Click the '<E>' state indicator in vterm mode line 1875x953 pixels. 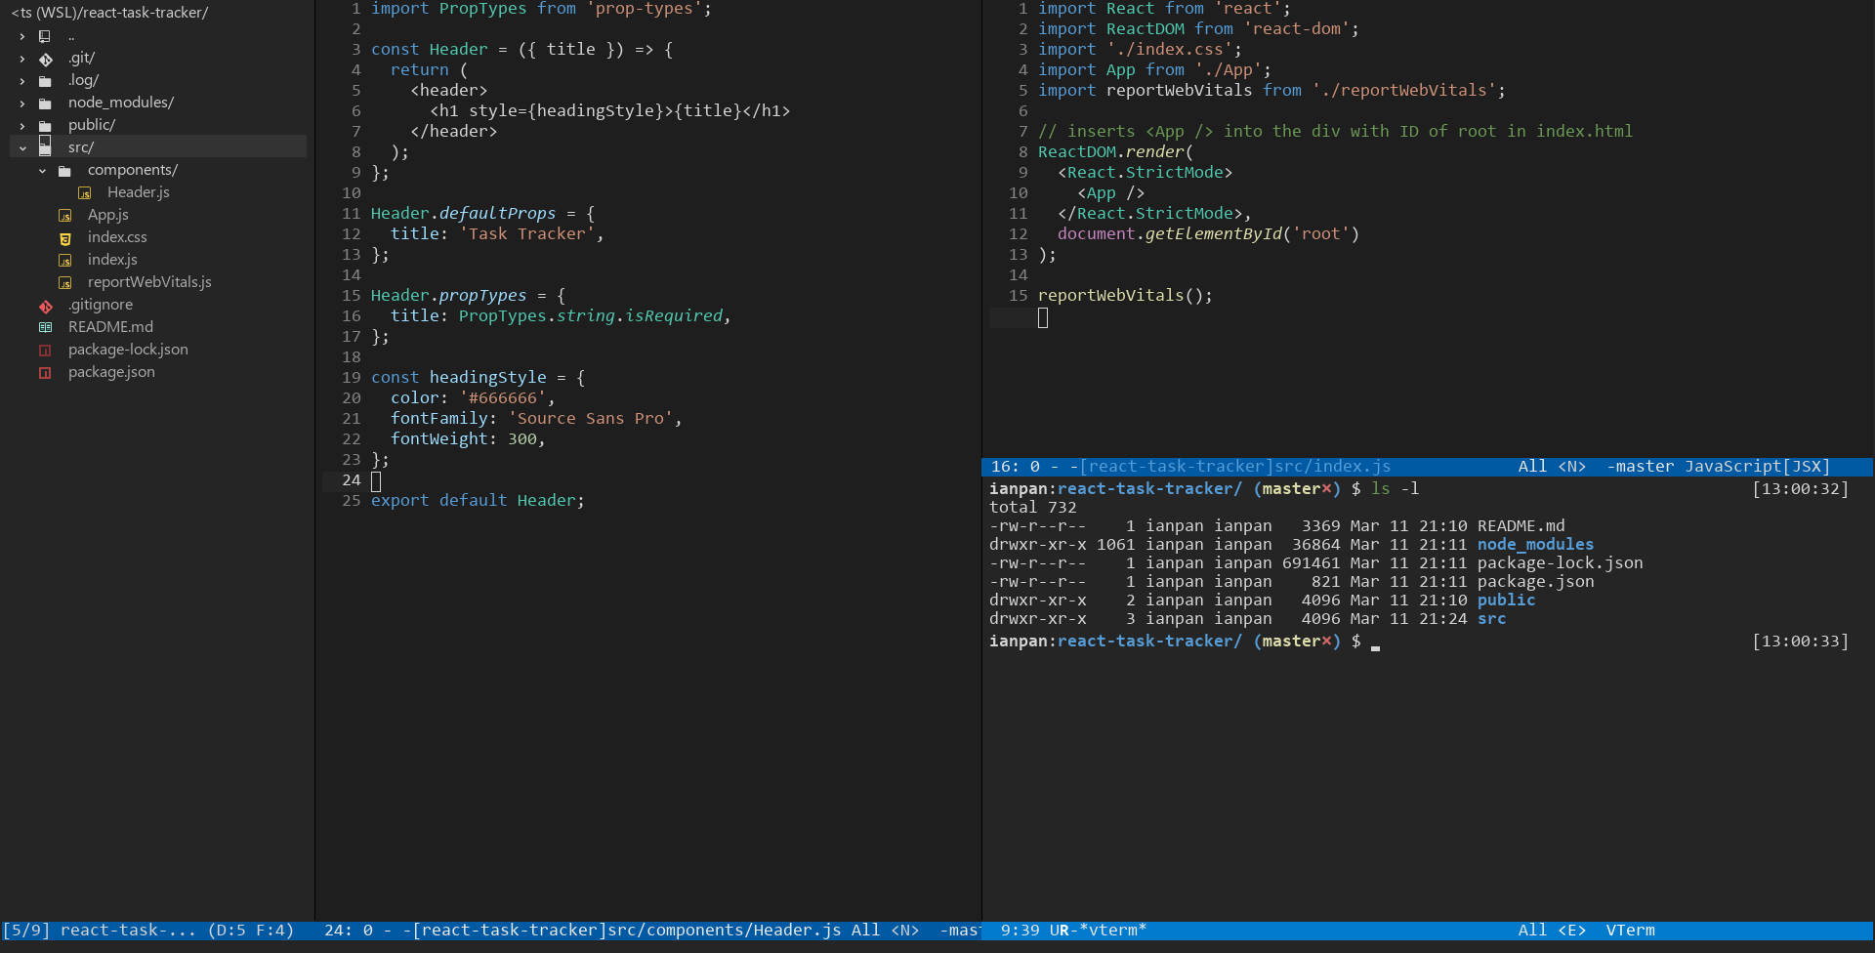click(x=1571, y=931)
